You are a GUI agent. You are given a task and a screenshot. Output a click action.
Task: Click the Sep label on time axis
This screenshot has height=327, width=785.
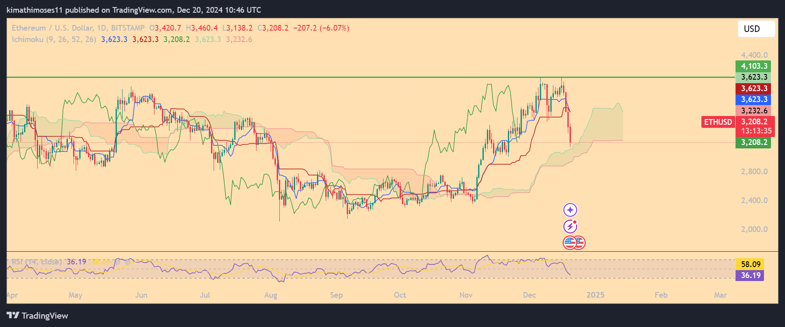(x=336, y=295)
